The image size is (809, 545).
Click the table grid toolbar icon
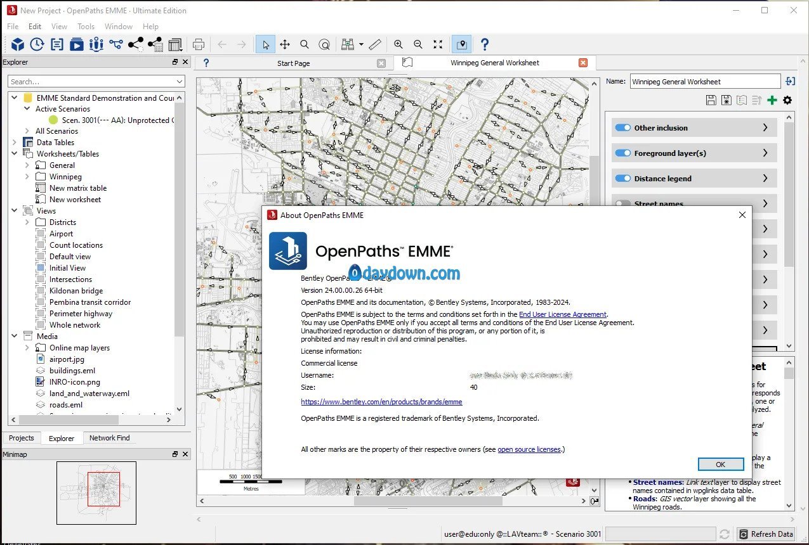coord(175,44)
